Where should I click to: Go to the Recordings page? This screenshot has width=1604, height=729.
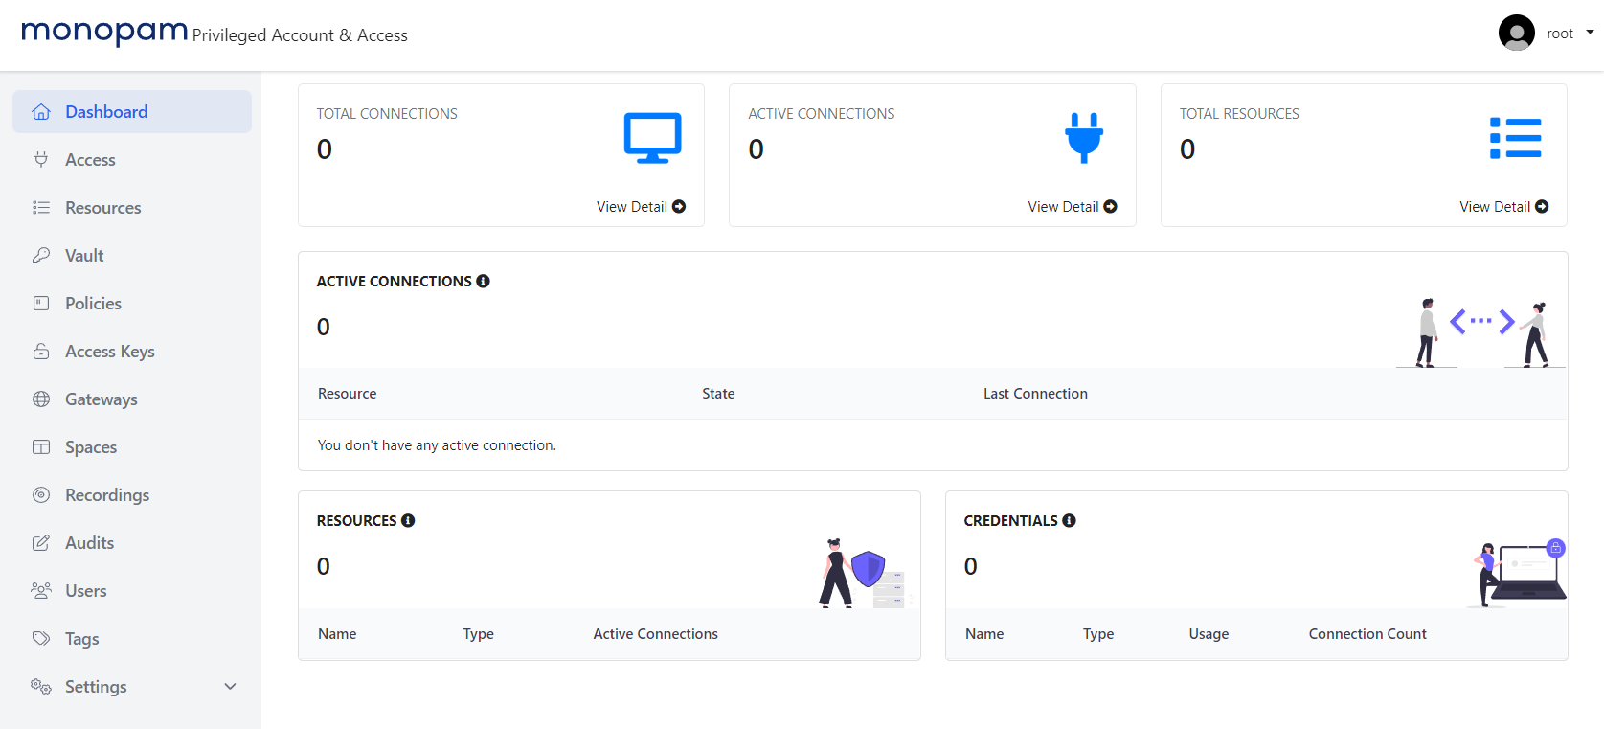point(106,495)
